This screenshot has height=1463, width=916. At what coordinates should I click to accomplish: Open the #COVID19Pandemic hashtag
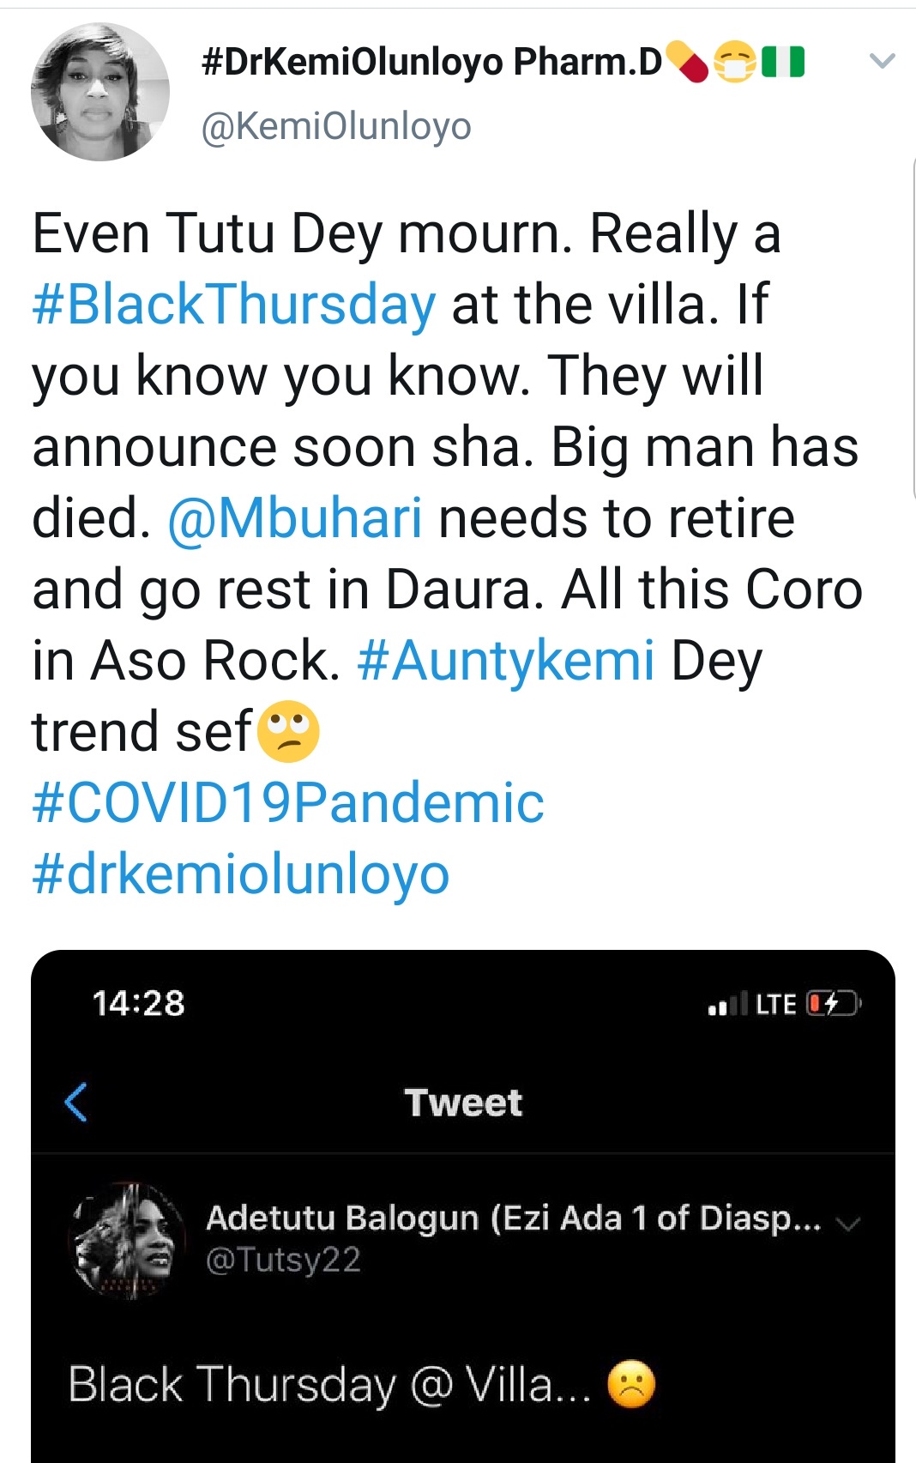click(288, 804)
